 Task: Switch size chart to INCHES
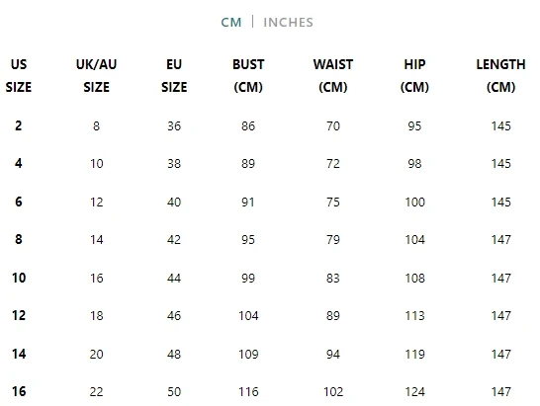[288, 23]
